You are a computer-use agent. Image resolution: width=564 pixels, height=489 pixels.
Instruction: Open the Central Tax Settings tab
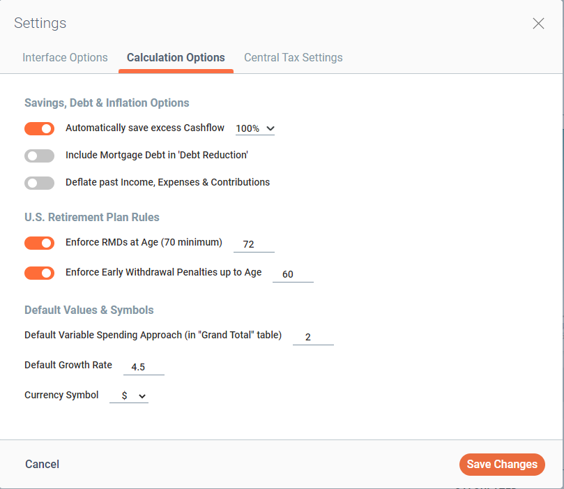click(x=293, y=58)
